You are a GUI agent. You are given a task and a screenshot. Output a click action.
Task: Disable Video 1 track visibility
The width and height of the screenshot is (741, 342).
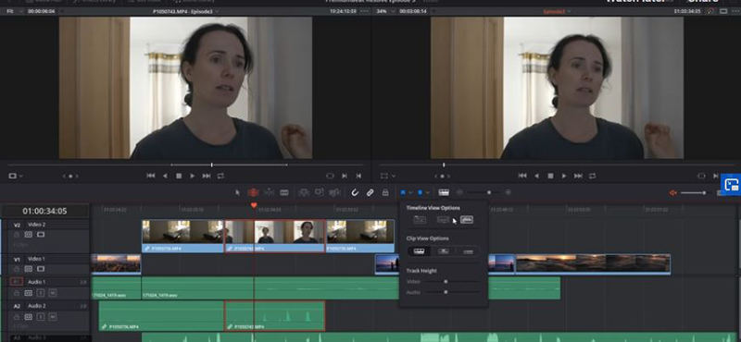(x=41, y=269)
